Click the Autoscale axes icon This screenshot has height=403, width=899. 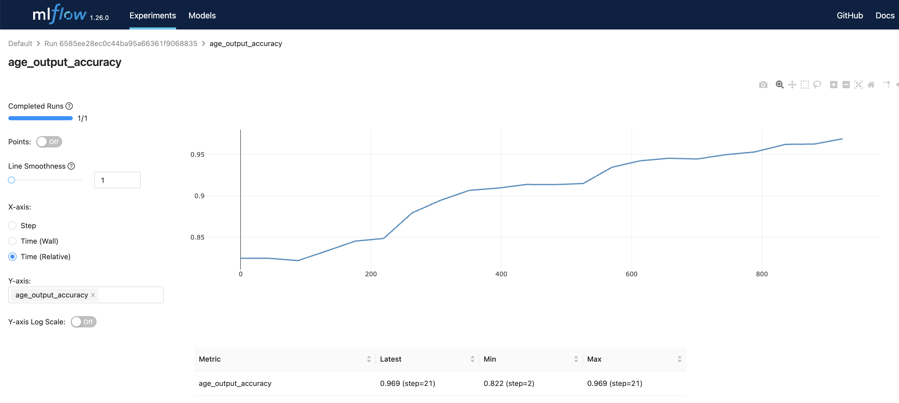(x=858, y=85)
